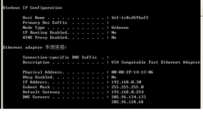The image size is (203, 119).
Task: Click the IP Address value 192.168.0.30
Action: click(x=126, y=82)
